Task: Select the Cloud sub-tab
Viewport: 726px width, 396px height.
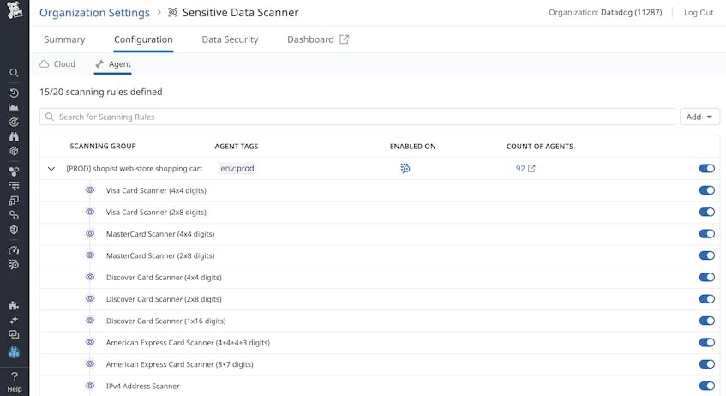Action: pos(57,64)
